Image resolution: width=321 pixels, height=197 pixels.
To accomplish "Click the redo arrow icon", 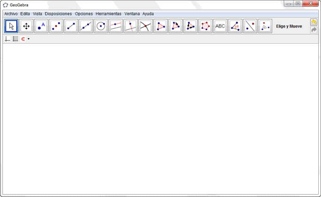I will pos(314,30).
